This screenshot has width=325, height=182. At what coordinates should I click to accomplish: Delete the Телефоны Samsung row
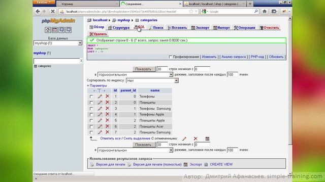click(107, 108)
